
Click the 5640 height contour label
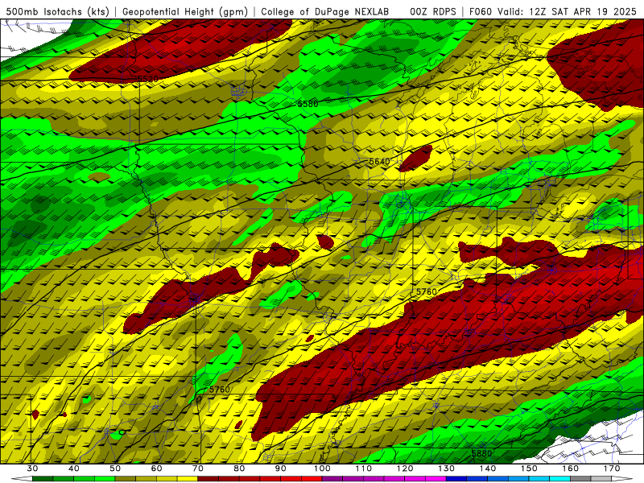[x=379, y=162]
